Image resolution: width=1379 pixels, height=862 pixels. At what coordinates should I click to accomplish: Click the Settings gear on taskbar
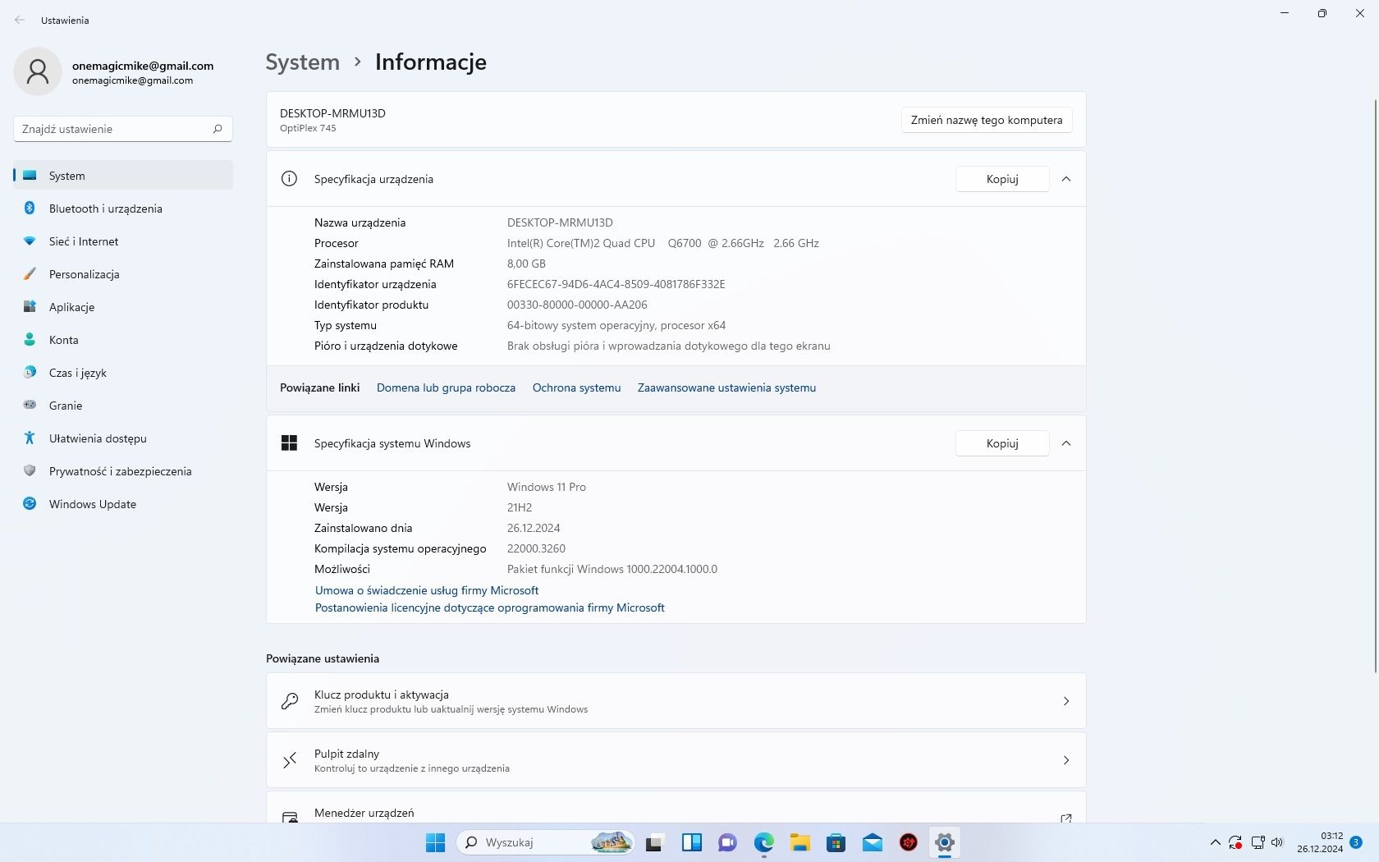pyautogui.click(x=945, y=842)
